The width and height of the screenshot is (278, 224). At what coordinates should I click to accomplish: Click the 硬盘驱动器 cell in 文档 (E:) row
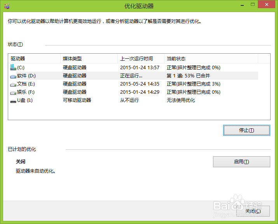[75, 84]
